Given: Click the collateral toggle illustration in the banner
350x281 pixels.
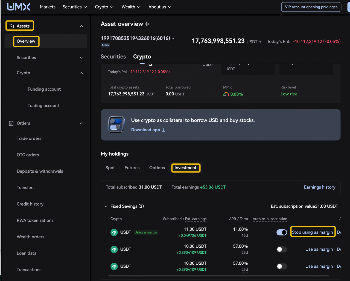Looking at the screenshot, I should click(116, 125).
